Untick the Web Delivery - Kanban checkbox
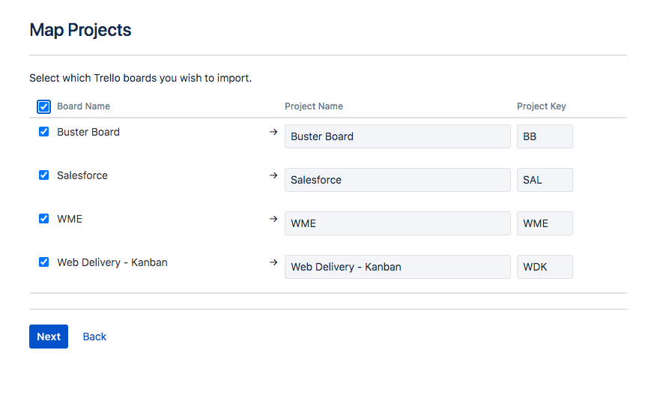The image size is (657, 398). tap(43, 262)
